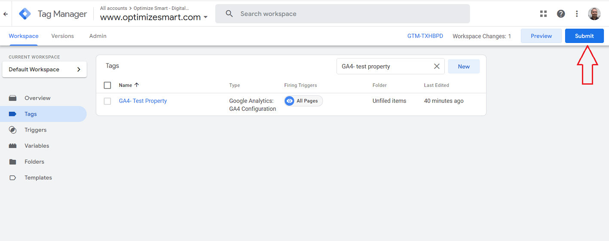Tick the select-all tags checkbox
This screenshot has height=241, width=609.
(107, 85)
